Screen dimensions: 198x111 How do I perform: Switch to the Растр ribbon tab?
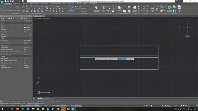[x=85, y=4]
